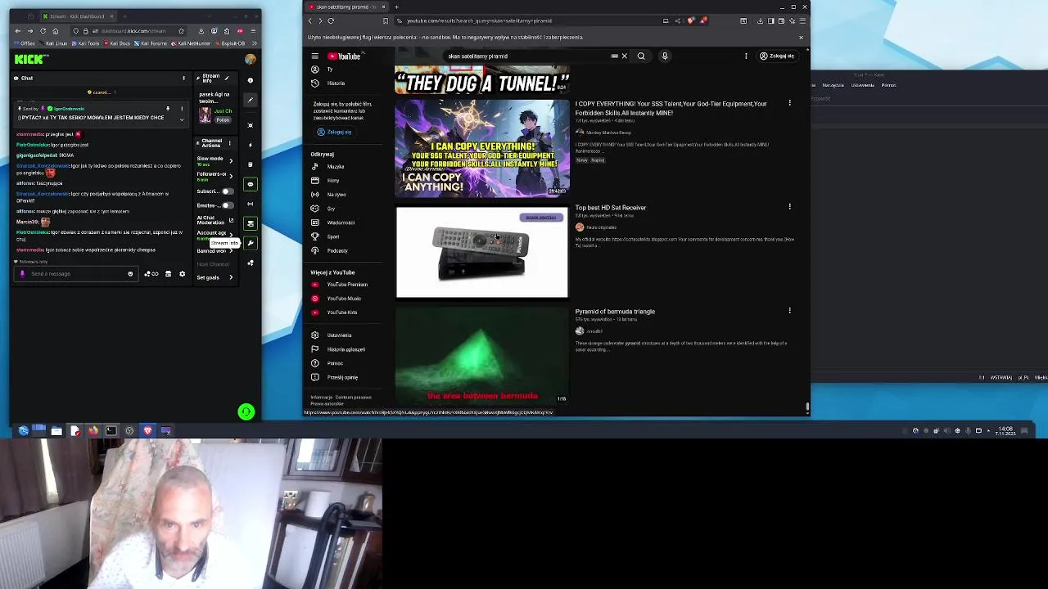Dismiss the no-sandbox warning bar
The width and height of the screenshot is (1048, 589).
(801, 38)
